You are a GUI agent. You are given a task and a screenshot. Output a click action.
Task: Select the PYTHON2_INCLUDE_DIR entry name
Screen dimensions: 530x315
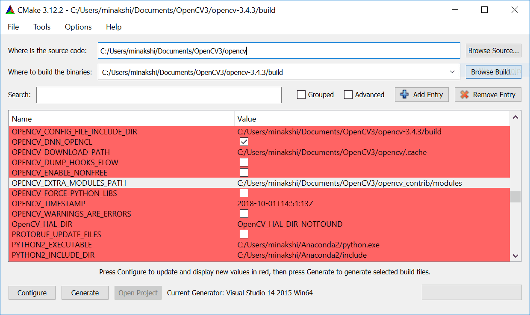[53, 255]
